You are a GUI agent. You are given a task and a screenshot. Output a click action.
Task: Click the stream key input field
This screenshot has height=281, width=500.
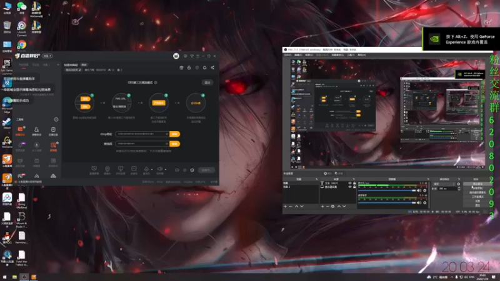(x=142, y=144)
